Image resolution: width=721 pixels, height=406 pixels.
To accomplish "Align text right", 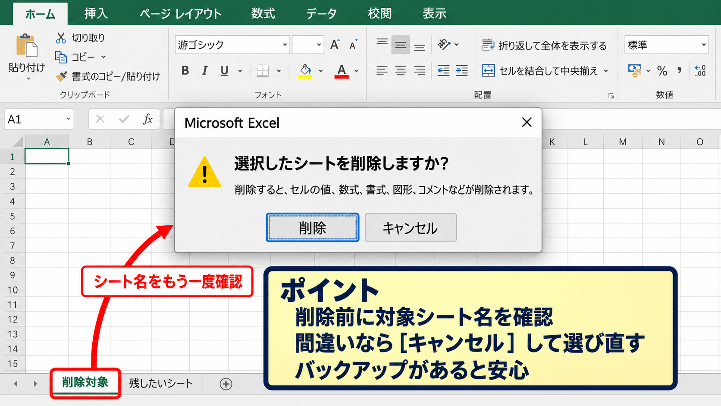I will click(x=420, y=70).
